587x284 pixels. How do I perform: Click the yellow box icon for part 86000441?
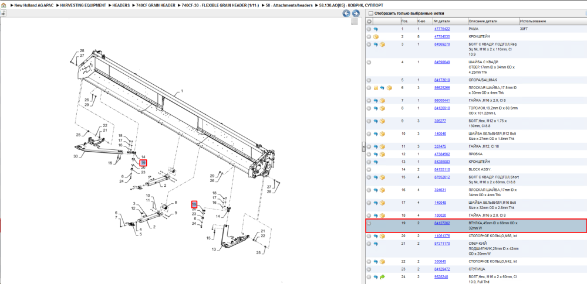click(382, 101)
